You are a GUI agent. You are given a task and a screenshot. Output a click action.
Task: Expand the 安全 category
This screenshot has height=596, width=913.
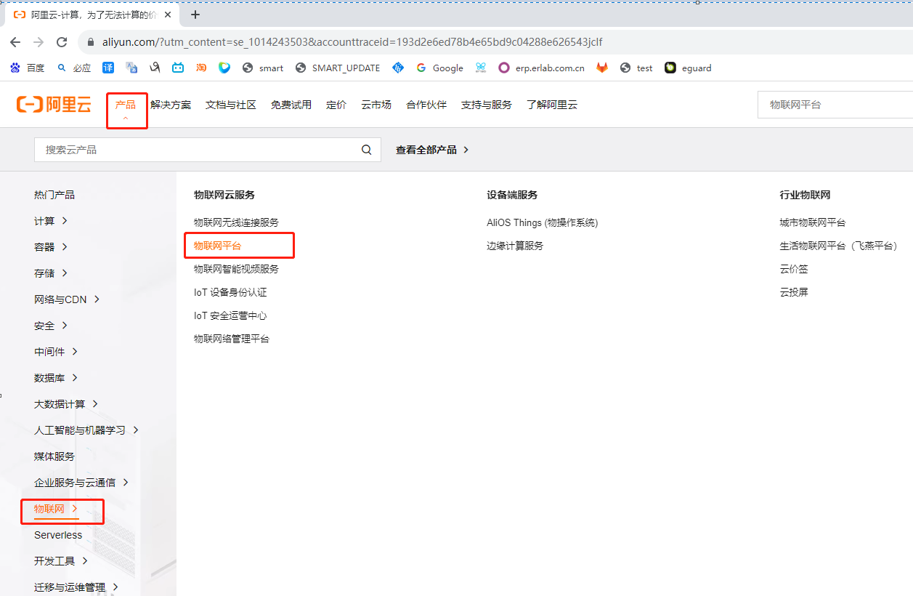[x=51, y=326]
